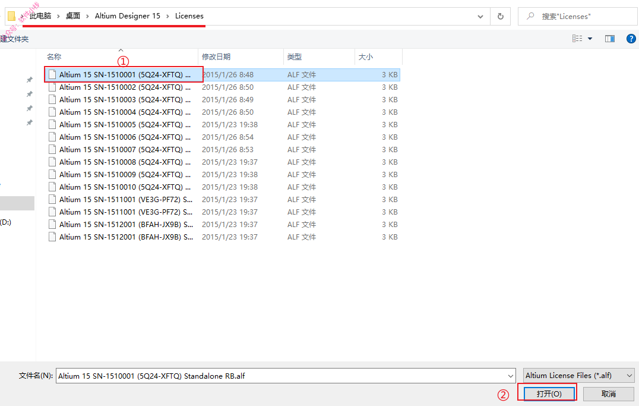Click the new folder (建文件夹) toolbar button

pyautogui.click(x=14, y=39)
